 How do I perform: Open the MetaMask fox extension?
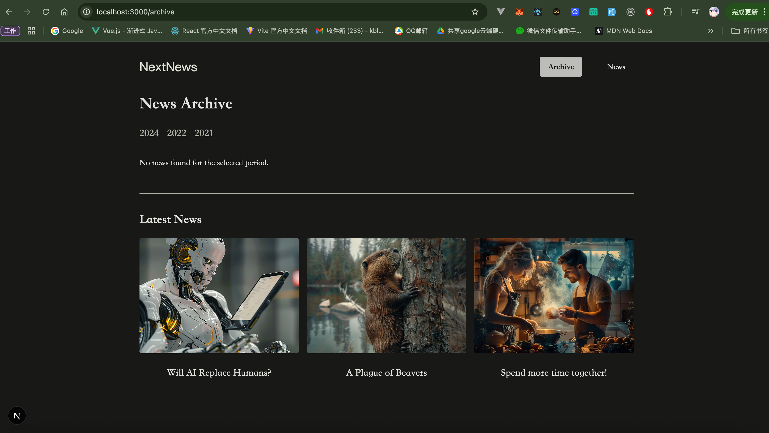click(519, 12)
